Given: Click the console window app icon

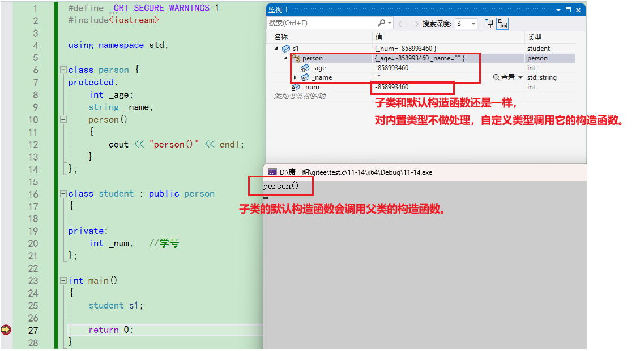Looking at the screenshot, I should click(x=272, y=172).
